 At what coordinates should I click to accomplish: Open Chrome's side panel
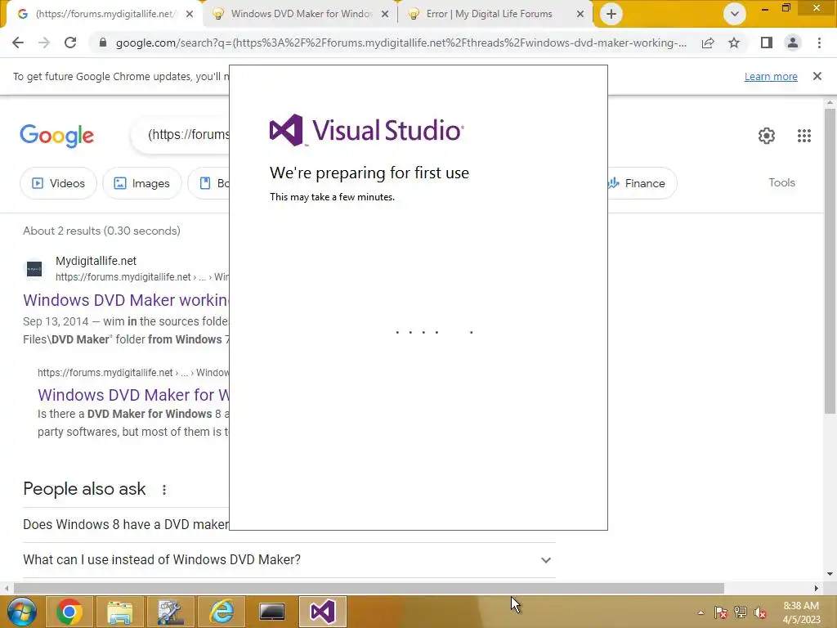[767, 43]
